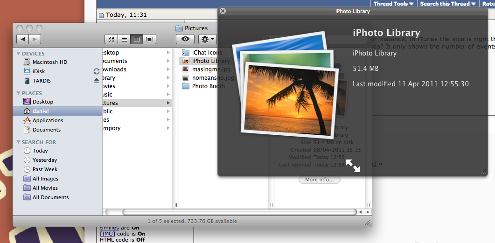Go forward with Finder forward arrow
The height and width of the screenshot is (243, 495).
[x=35, y=39]
